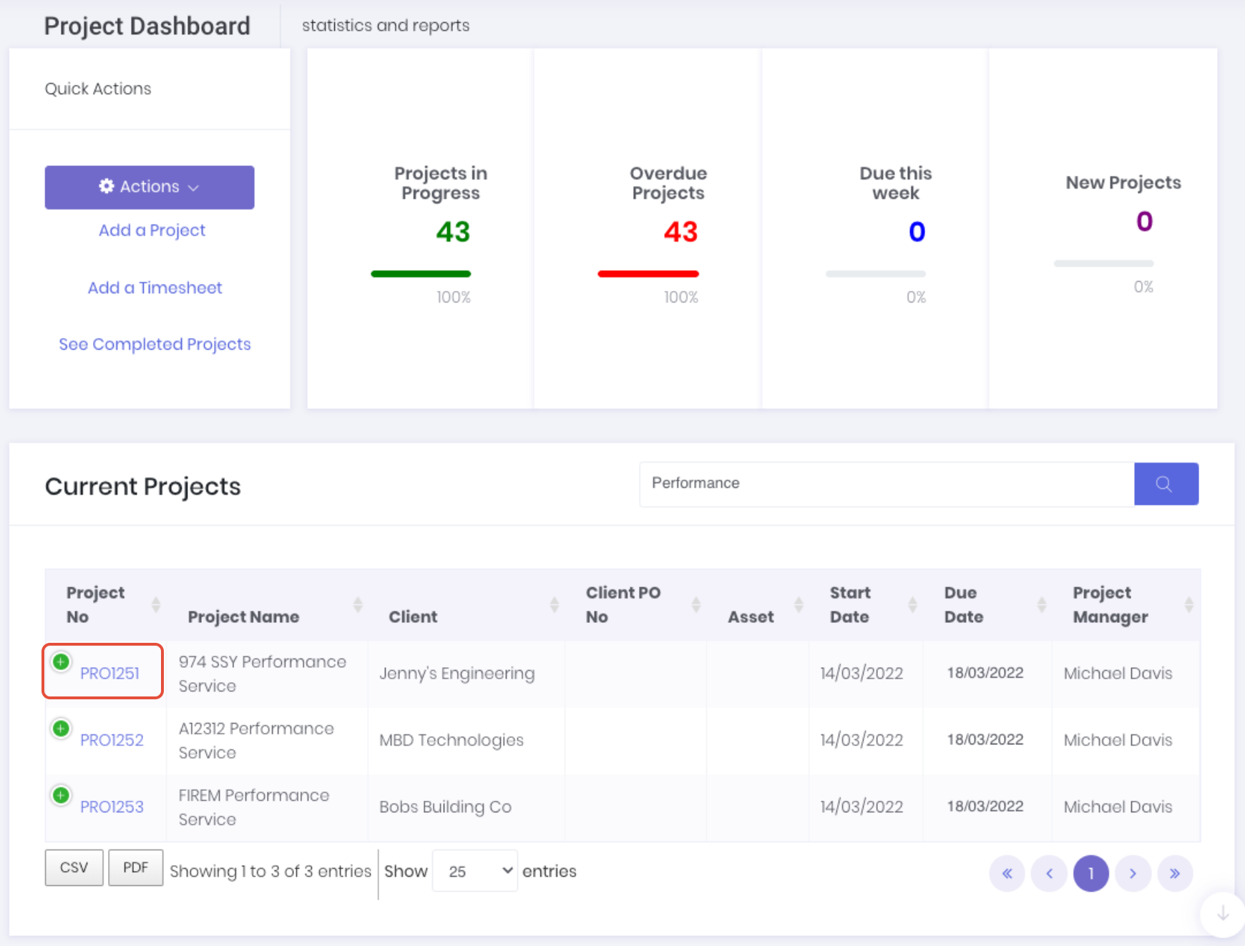This screenshot has width=1245, height=946.
Task: Click the Overdue Projects progress bar
Action: click(x=648, y=272)
